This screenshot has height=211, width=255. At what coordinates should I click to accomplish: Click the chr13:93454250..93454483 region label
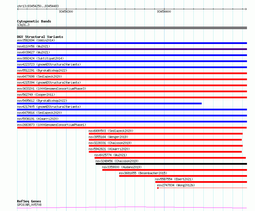pyautogui.click(x=38, y=6)
